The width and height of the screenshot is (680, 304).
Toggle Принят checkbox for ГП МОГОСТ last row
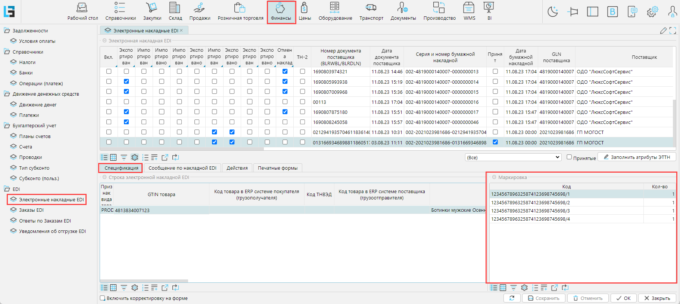pos(495,142)
